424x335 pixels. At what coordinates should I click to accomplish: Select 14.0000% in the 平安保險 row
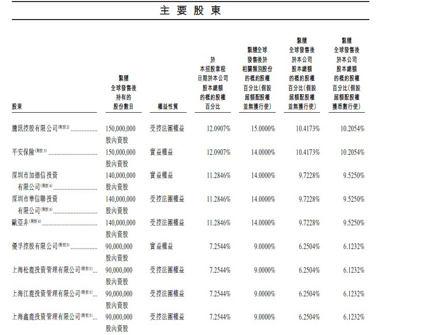coord(263,152)
